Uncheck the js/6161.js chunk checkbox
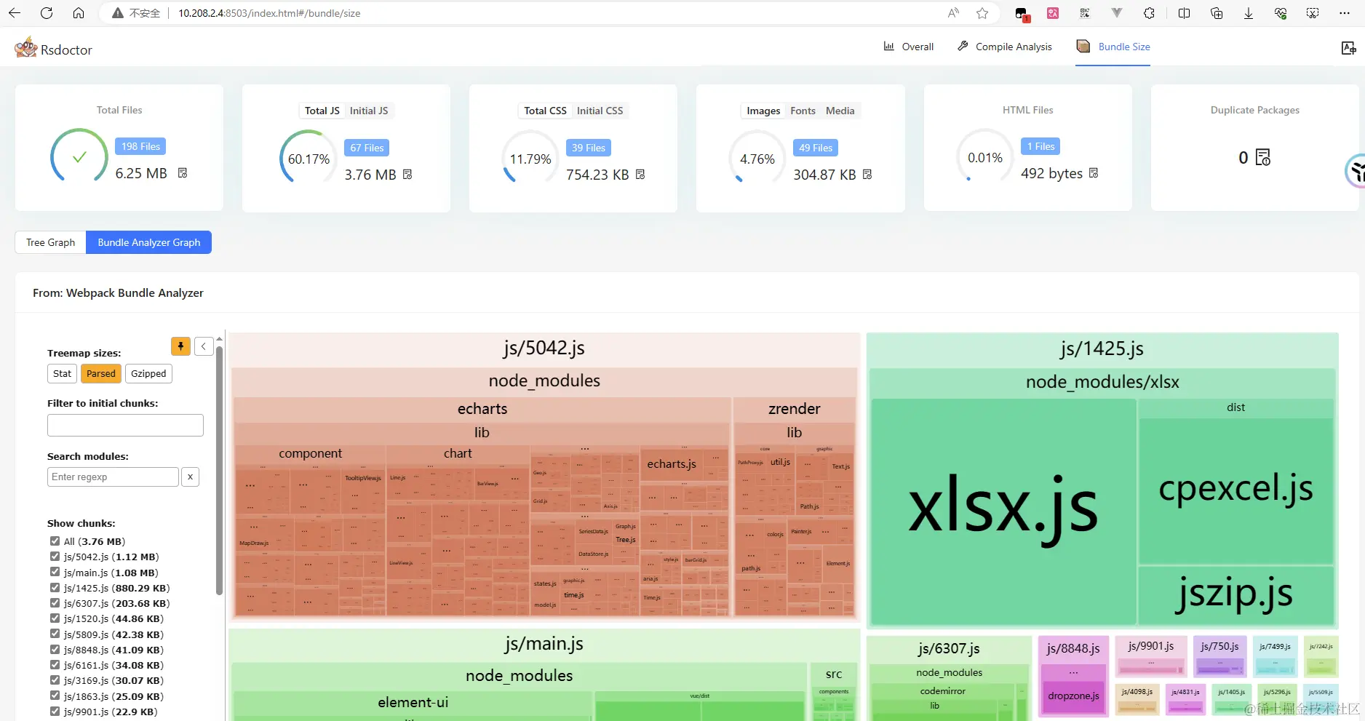1365x721 pixels. [x=55, y=665]
